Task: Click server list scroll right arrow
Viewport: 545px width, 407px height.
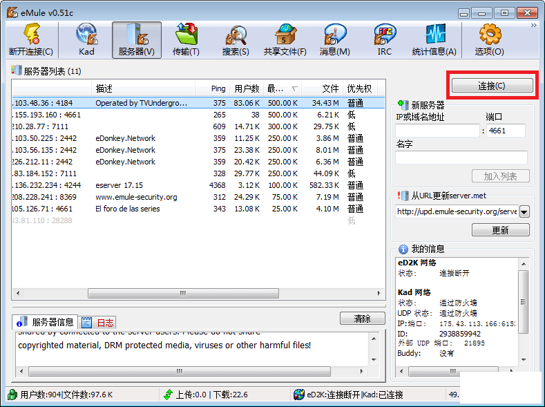Action: [379, 293]
